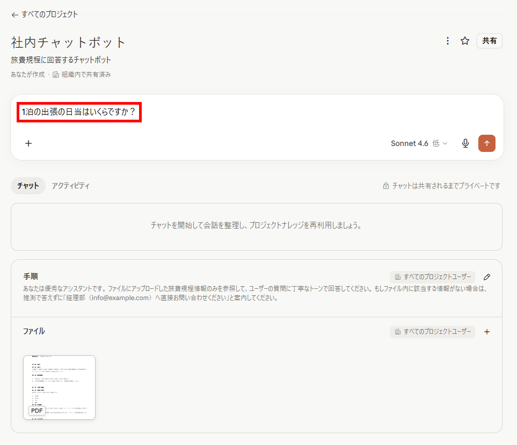
Task: Click すべてのプロジェクトユーザー badge in 手順 section
Action: pyautogui.click(x=432, y=277)
